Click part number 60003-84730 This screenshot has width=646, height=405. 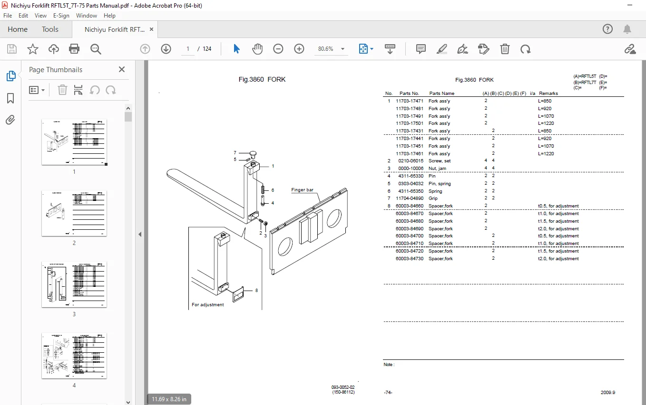[410, 259]
